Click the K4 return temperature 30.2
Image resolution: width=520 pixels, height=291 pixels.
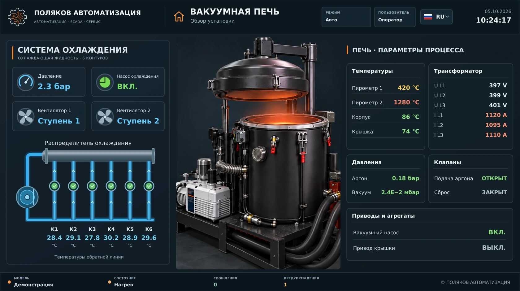click(x=111, y=238)
